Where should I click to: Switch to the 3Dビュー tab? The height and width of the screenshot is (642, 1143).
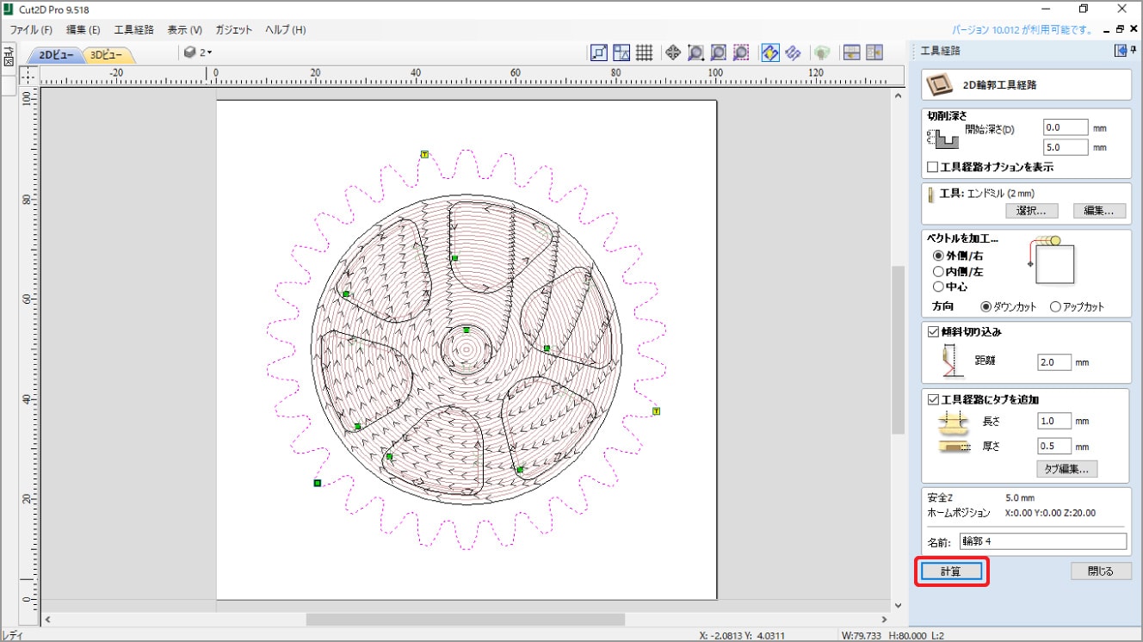pyautogui.click(x=108, y=55)
